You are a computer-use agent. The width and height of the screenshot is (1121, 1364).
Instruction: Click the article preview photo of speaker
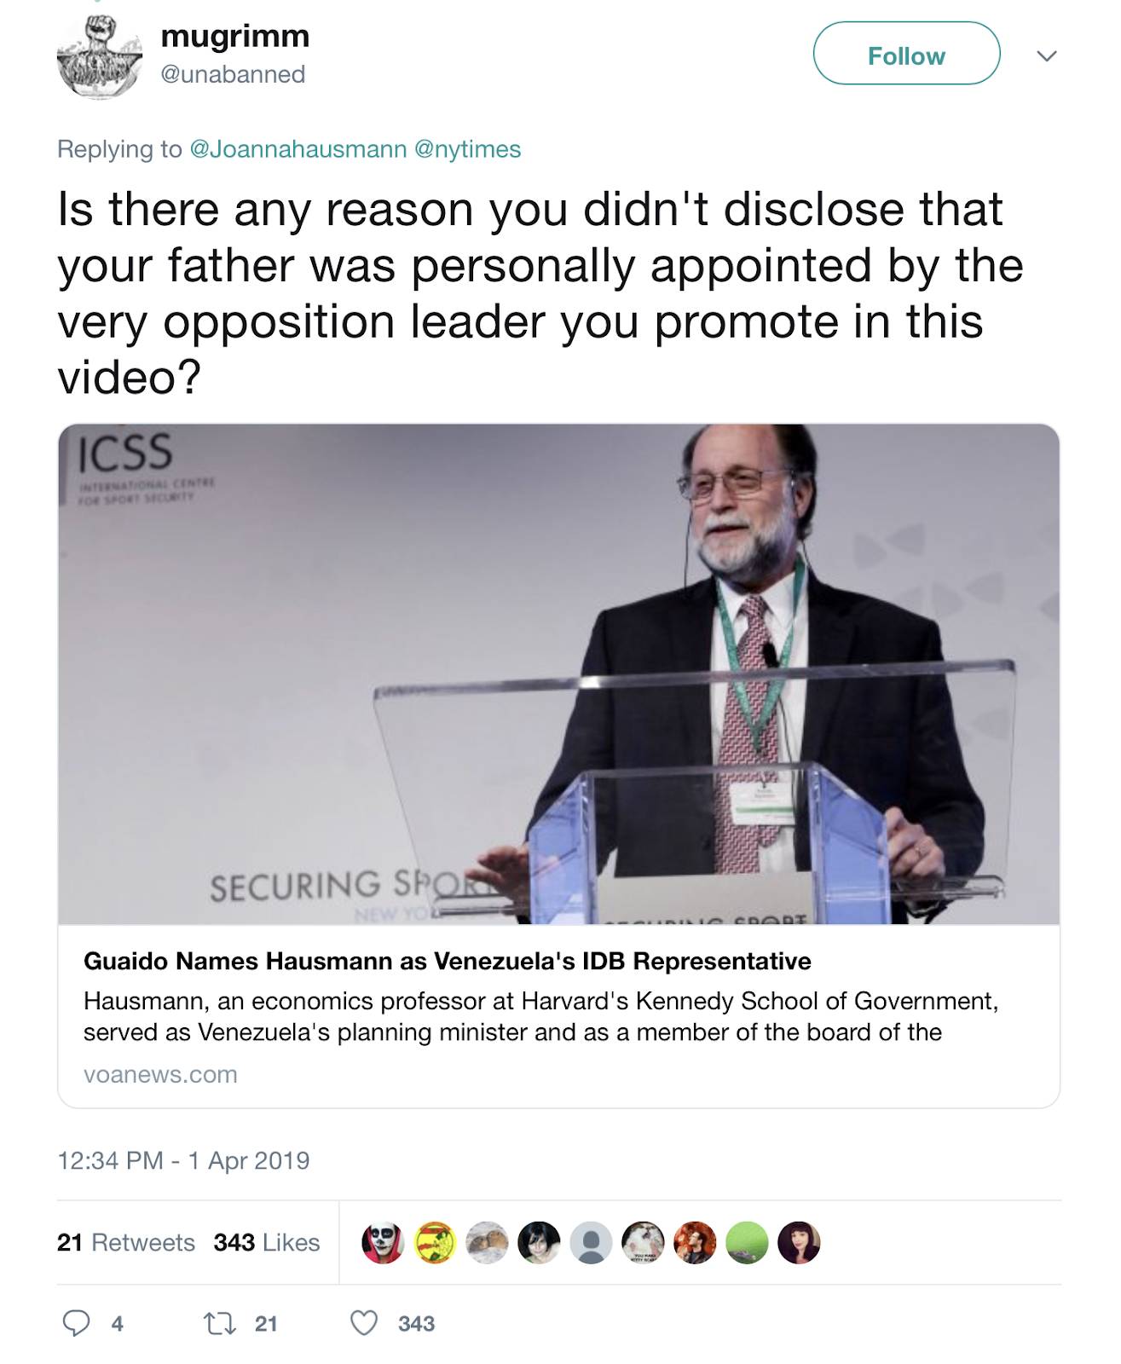[558, 673]
